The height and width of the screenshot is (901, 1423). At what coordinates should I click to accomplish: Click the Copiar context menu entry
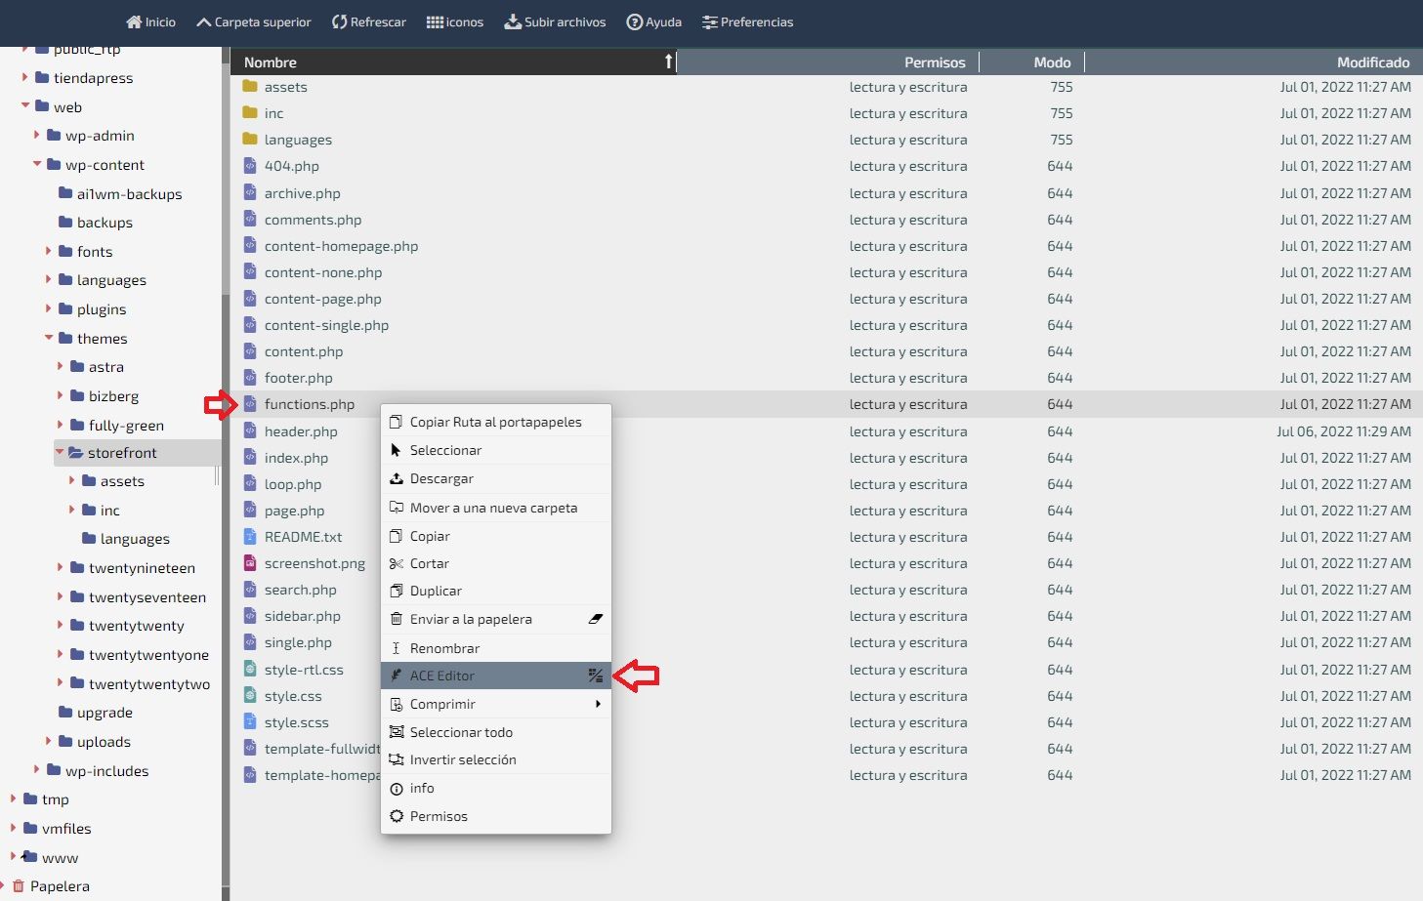pos(495,536)
